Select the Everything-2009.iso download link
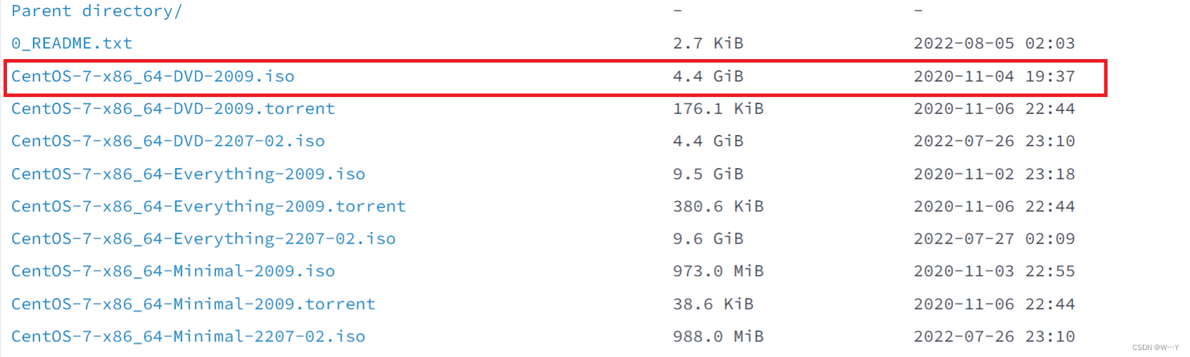Image resolution: width=1190 pixels, height=357 pixels. pos(188,174)
